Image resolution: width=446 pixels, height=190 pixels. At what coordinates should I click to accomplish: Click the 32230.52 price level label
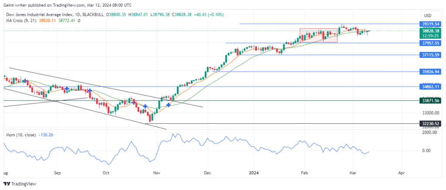431,123
